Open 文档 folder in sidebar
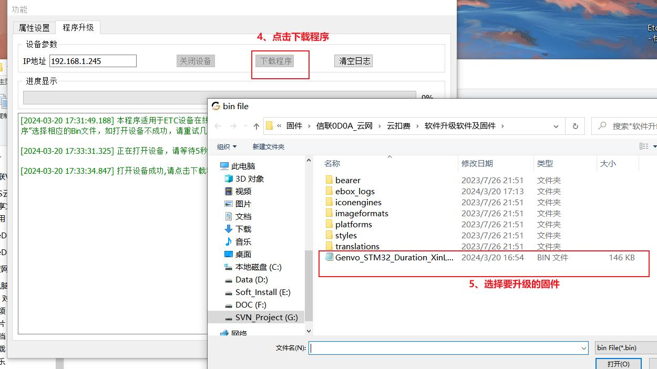 [x=243, y=216]
